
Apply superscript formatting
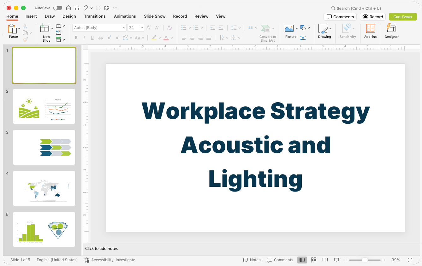click(x=109, y=38)
